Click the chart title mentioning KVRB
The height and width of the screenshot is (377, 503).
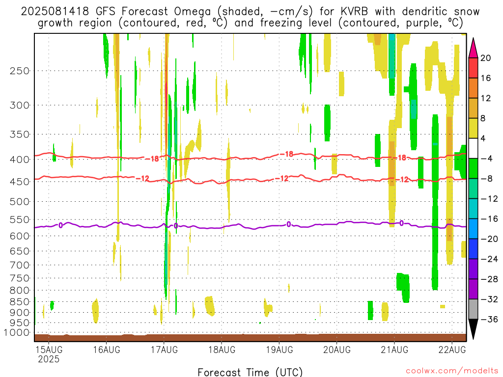(x=250, y=17)
